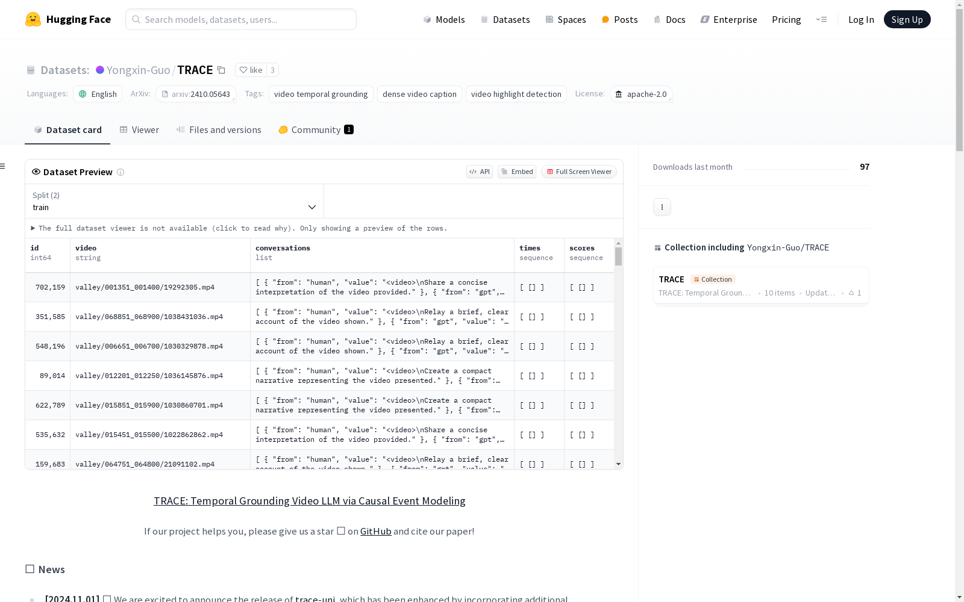Switch to the Dataset card tab

pos(67,130)
